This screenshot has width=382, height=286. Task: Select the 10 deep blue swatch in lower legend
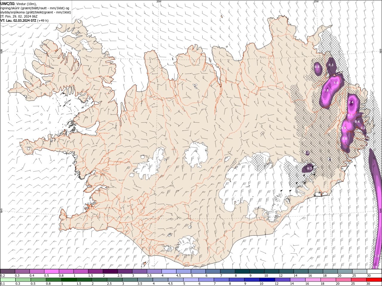tap(267, 280)
